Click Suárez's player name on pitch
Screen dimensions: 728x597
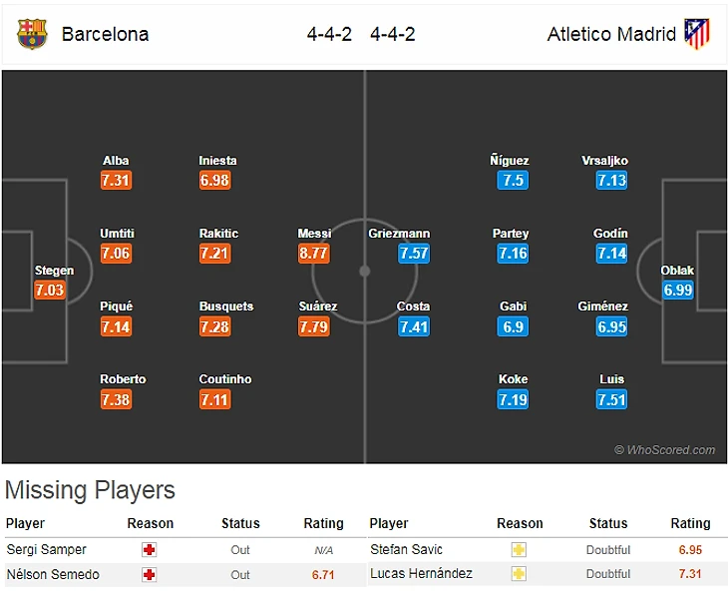click(316, 306)
